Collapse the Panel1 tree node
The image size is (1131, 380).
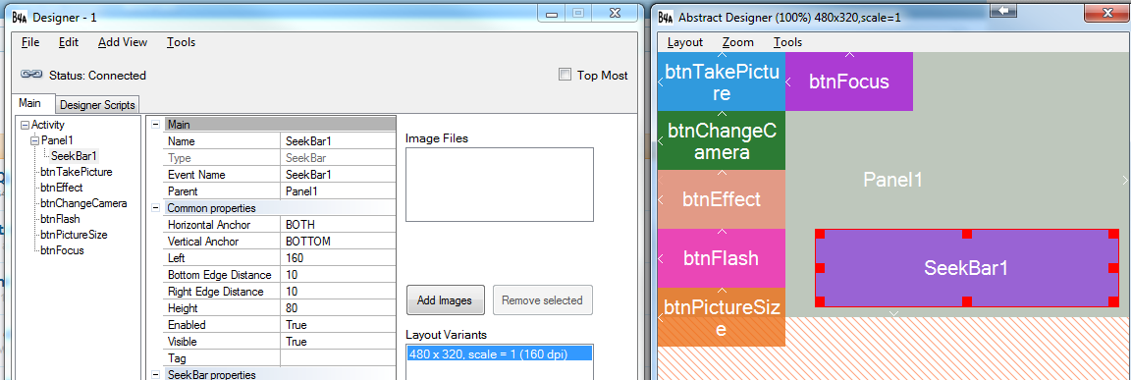click(34, 140)
